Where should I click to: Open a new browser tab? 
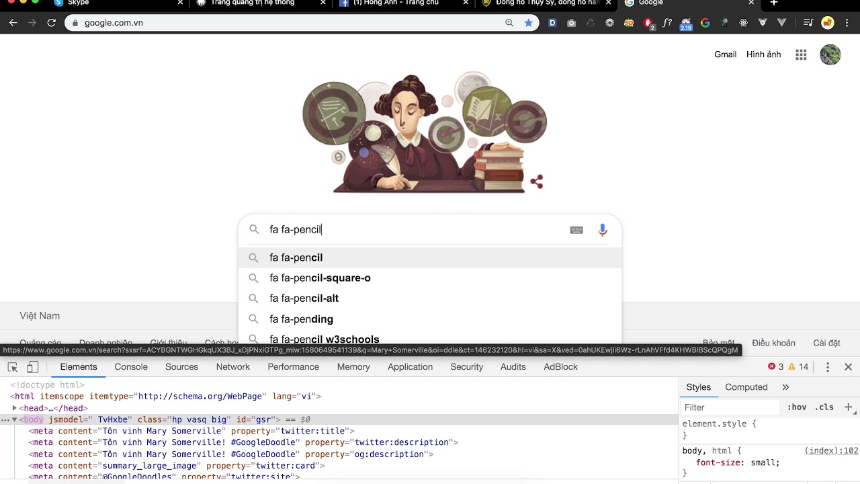774,3
